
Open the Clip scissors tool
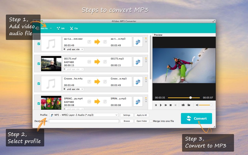pyautogui.click(x=74, y=28)
